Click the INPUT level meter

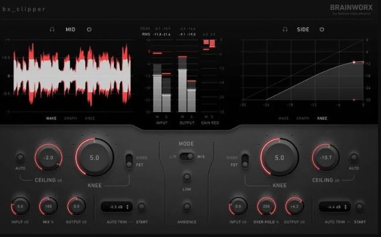coord(162,76)
